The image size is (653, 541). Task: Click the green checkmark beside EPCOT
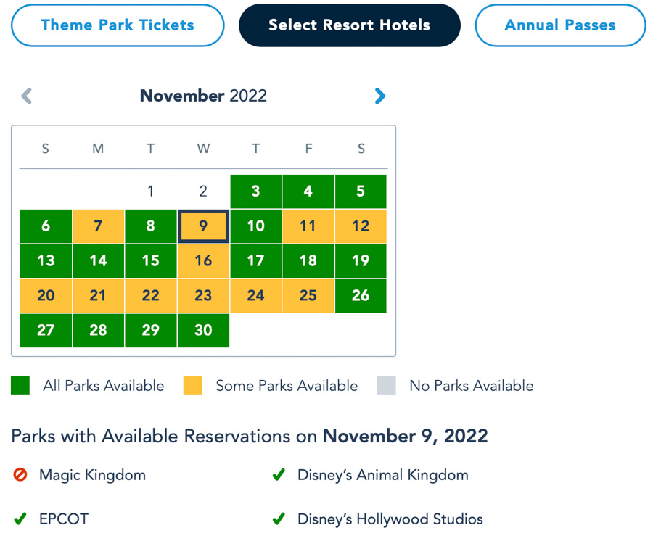20,519
